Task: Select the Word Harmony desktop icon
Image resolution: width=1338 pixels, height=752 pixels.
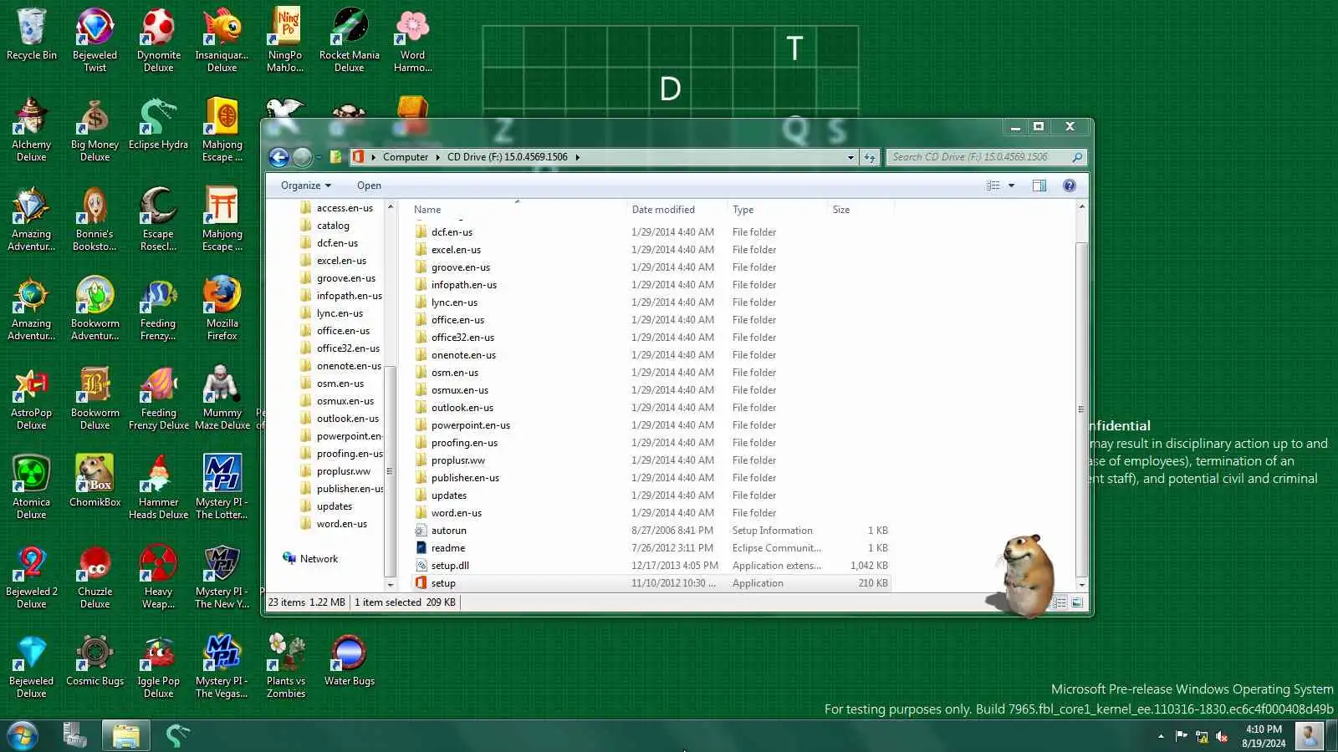Action: click(x=412, y=40)
